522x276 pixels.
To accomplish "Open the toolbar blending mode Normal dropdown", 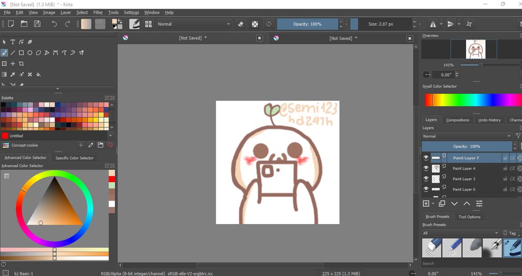I will [194, 24].
